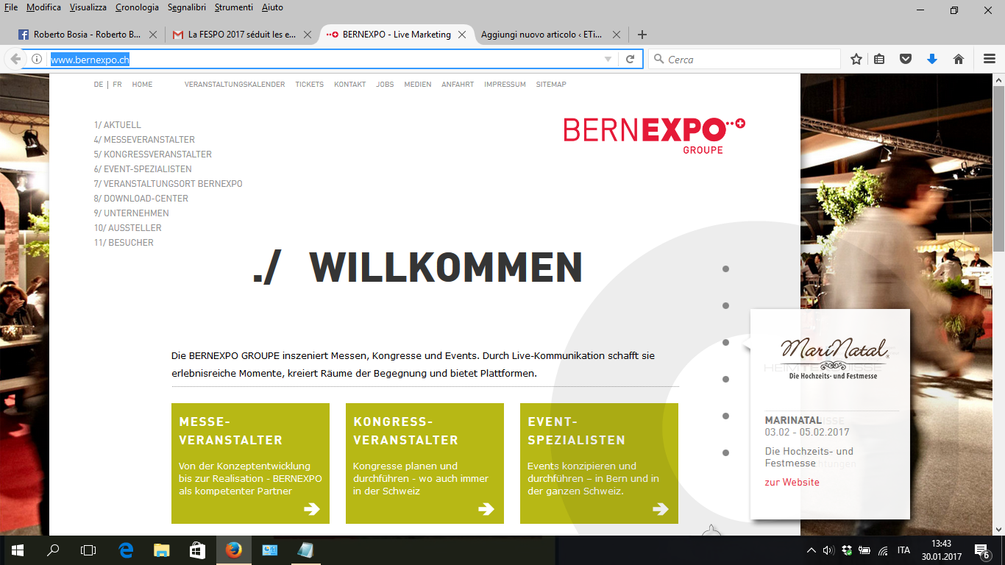Open the 9/ UNTERNEHMEN navigation item
1005x565 pixels.
[x=132, y=213]
